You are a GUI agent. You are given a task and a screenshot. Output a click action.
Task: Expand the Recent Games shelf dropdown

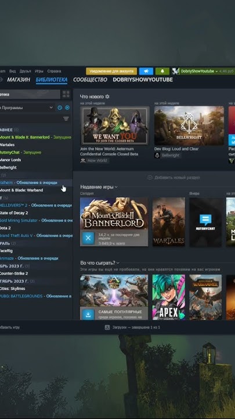[116, 187]
